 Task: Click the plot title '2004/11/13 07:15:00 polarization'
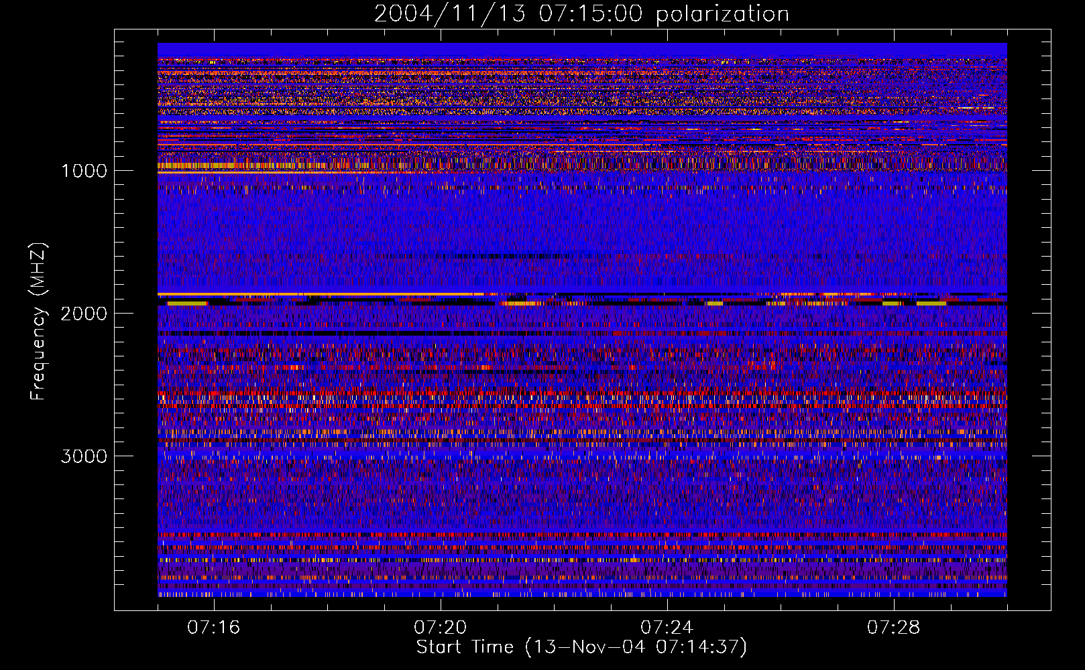[581, 14]
